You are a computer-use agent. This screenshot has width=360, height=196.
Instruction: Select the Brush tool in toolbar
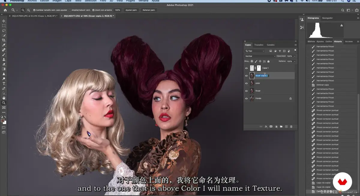pos(4,54)
